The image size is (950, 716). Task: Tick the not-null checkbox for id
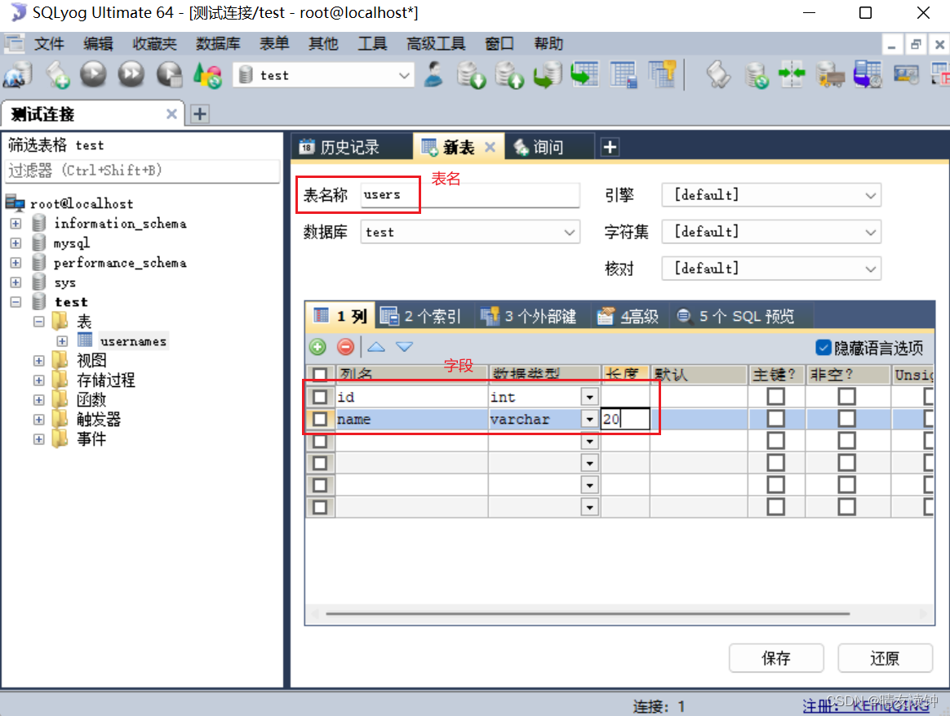pyautogui.click(x=847, y=397)
